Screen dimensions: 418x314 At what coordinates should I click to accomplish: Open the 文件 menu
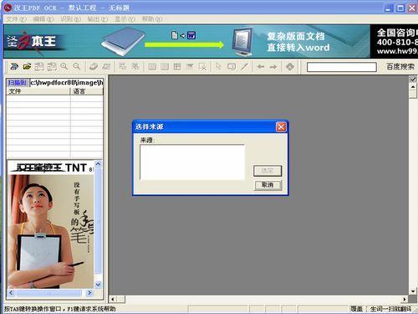coord(16,19)
